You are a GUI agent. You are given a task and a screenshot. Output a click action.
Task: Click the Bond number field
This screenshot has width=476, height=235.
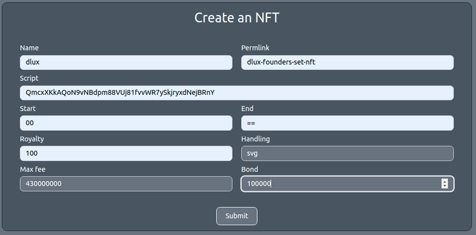347,184
